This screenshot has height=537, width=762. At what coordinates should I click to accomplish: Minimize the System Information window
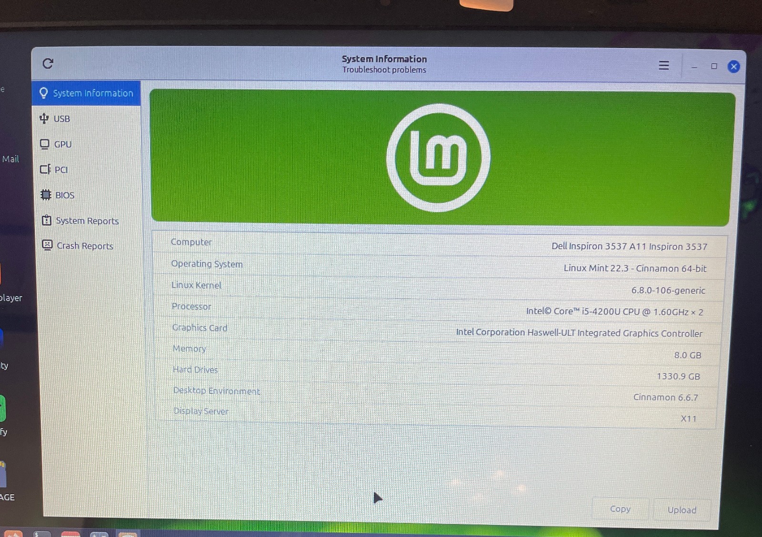click(x=694, y=67)
